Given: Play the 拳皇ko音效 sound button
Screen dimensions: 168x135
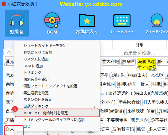Looking at the screenshot, I should tap(129, 102).
